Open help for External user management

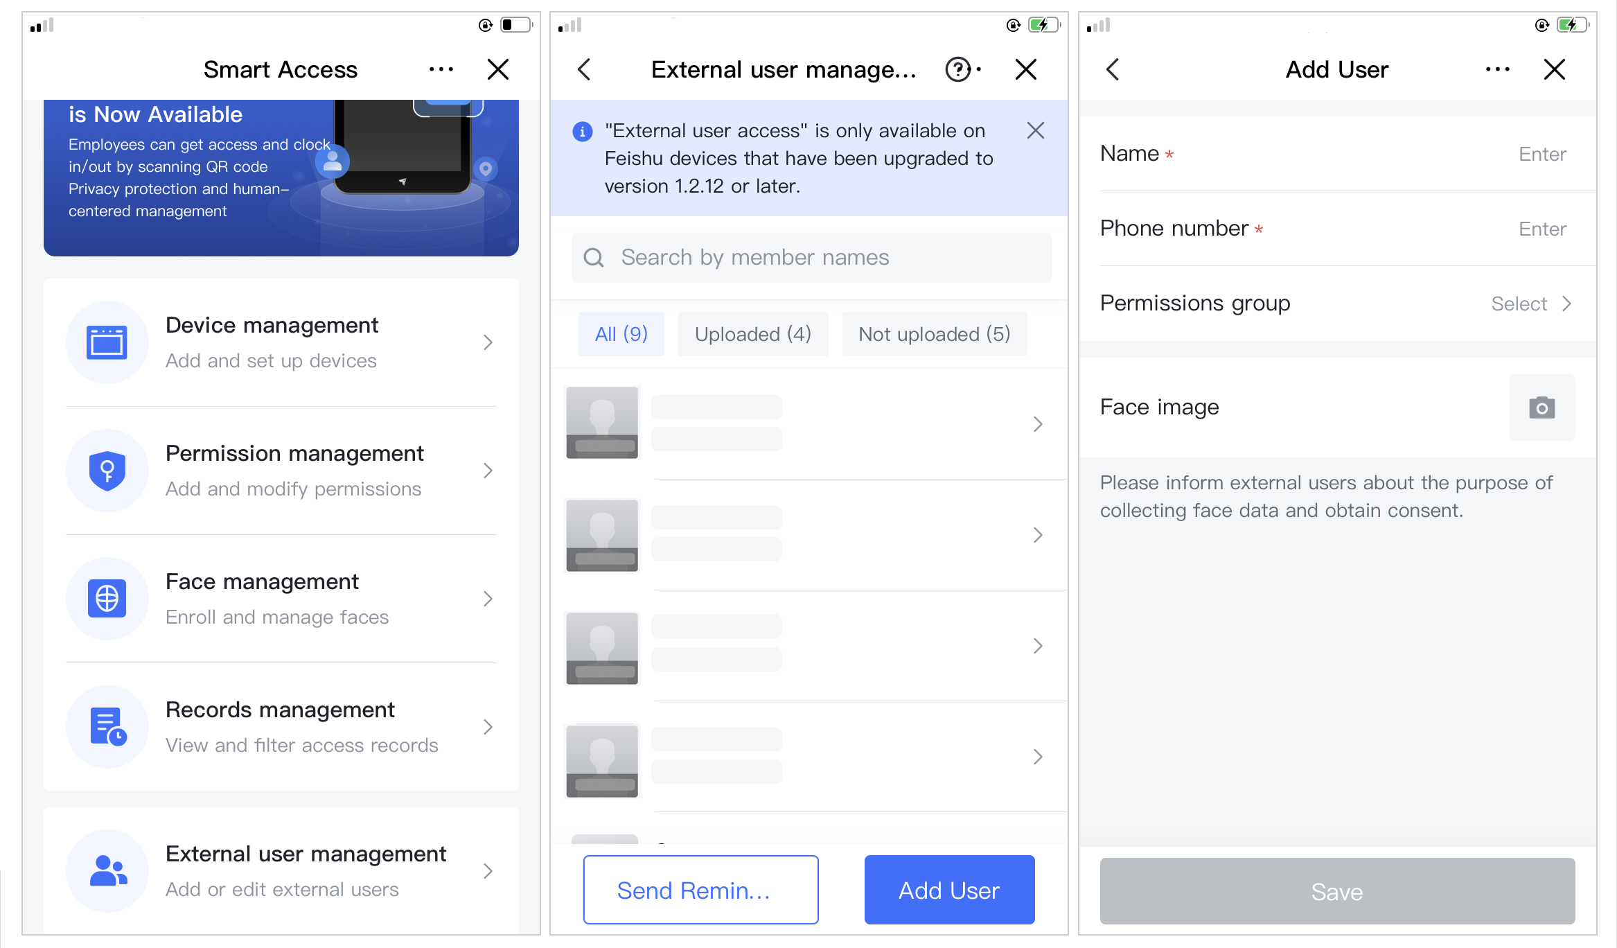tap(957, 69)
